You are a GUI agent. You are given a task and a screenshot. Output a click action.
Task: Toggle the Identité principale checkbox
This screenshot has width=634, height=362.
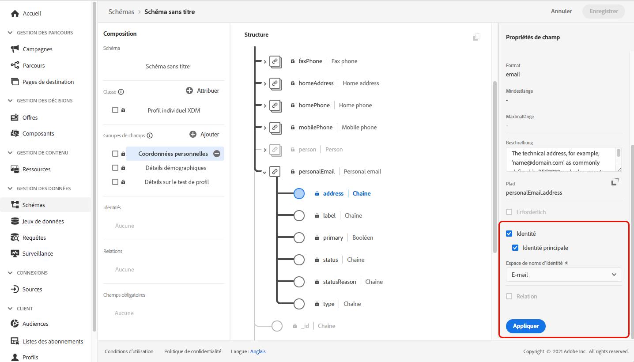(515, 248)
